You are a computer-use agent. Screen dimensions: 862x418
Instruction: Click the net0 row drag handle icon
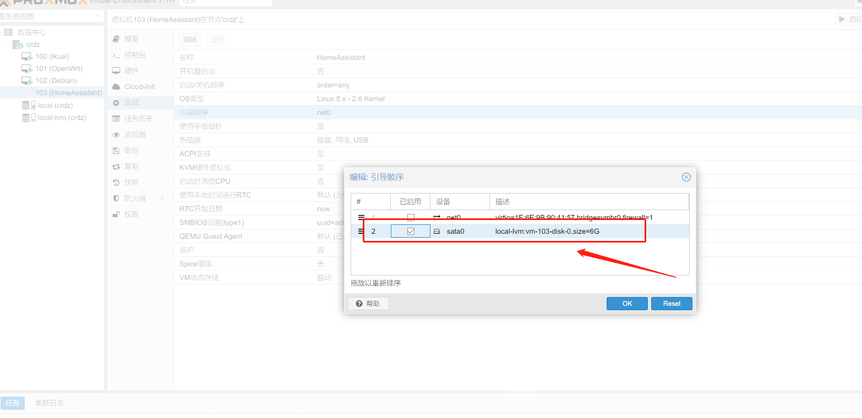coord(361,217)
